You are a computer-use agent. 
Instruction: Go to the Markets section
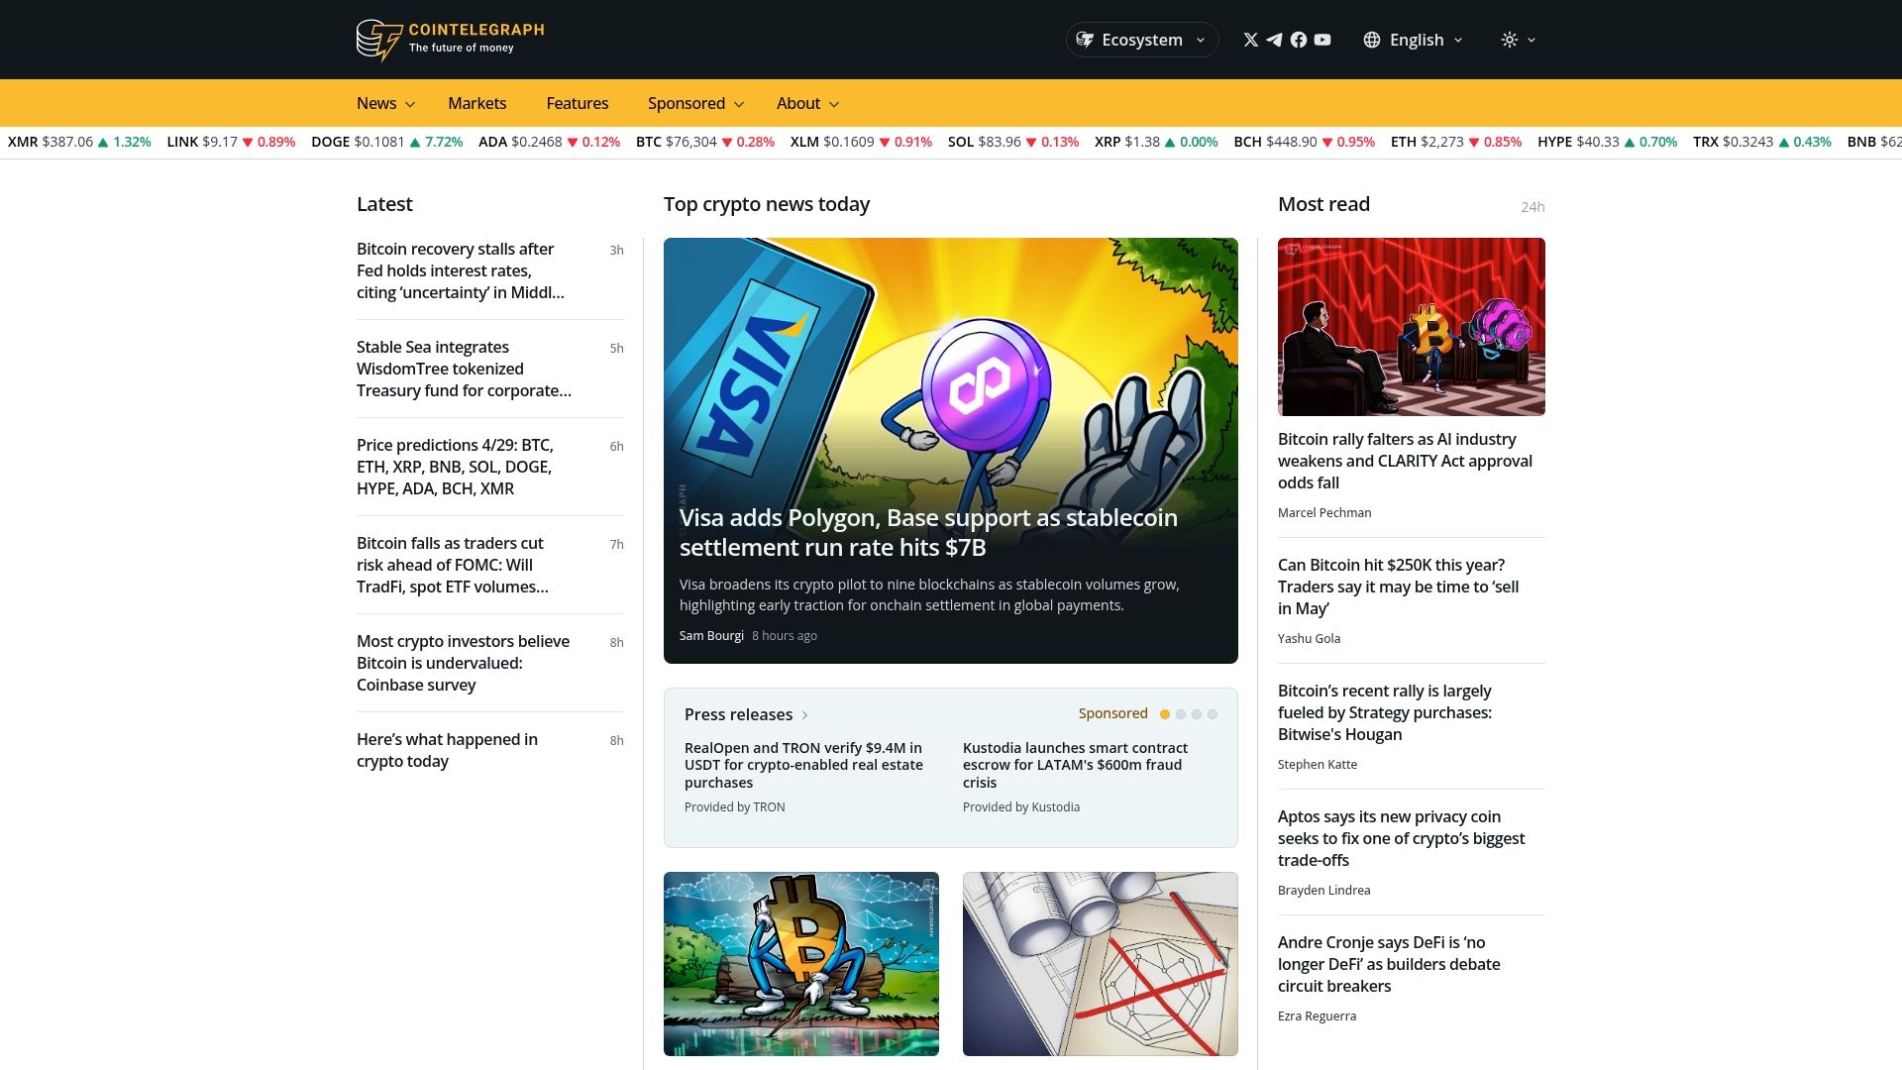(476, 103)
